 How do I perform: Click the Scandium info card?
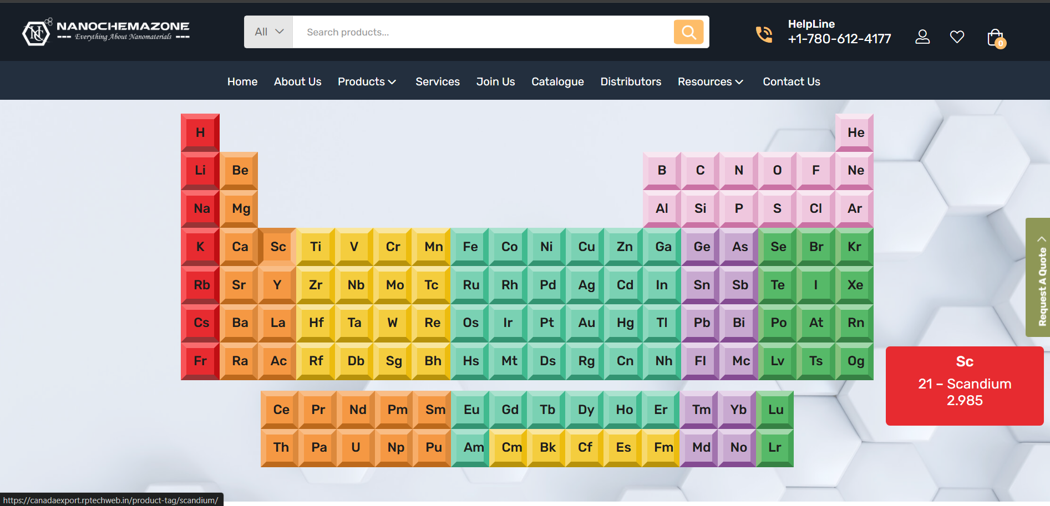[965, 386]
